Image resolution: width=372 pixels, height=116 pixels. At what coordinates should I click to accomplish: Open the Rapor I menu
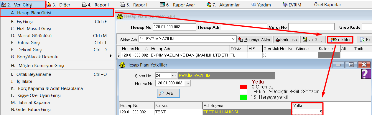click(95, 5)
